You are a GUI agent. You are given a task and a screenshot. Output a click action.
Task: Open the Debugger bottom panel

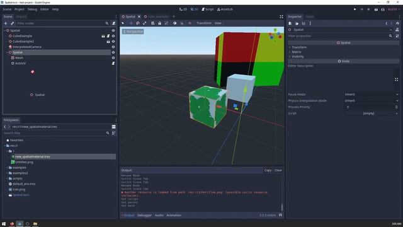pos(144,215)
